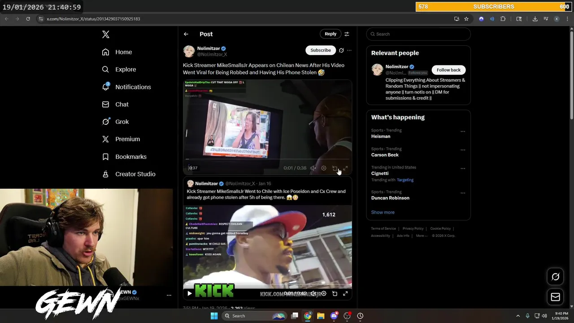
Task: Seek the top video's progress bar
Action: tap(267, 159)
